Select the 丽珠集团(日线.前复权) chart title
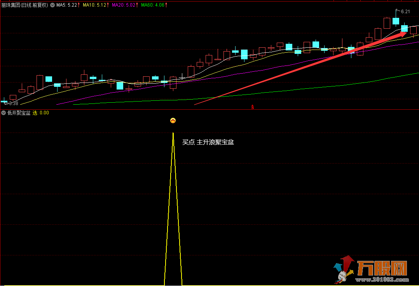 pos(25,5)
